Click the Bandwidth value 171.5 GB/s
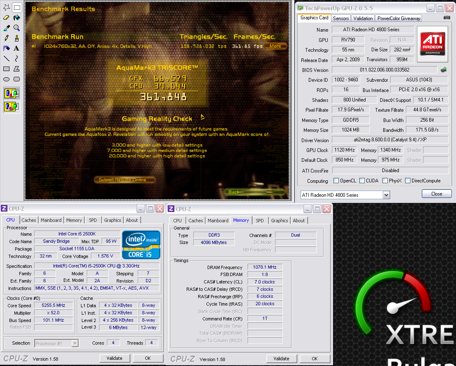 point(427,130)
